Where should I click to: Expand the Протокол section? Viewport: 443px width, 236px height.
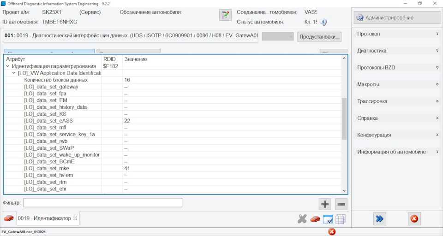(397, 34)
